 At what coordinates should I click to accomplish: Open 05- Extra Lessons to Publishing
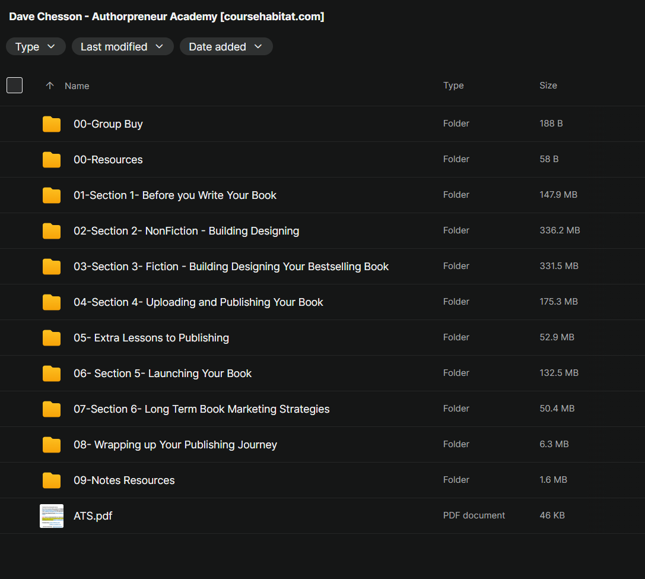tap(151, 338)
